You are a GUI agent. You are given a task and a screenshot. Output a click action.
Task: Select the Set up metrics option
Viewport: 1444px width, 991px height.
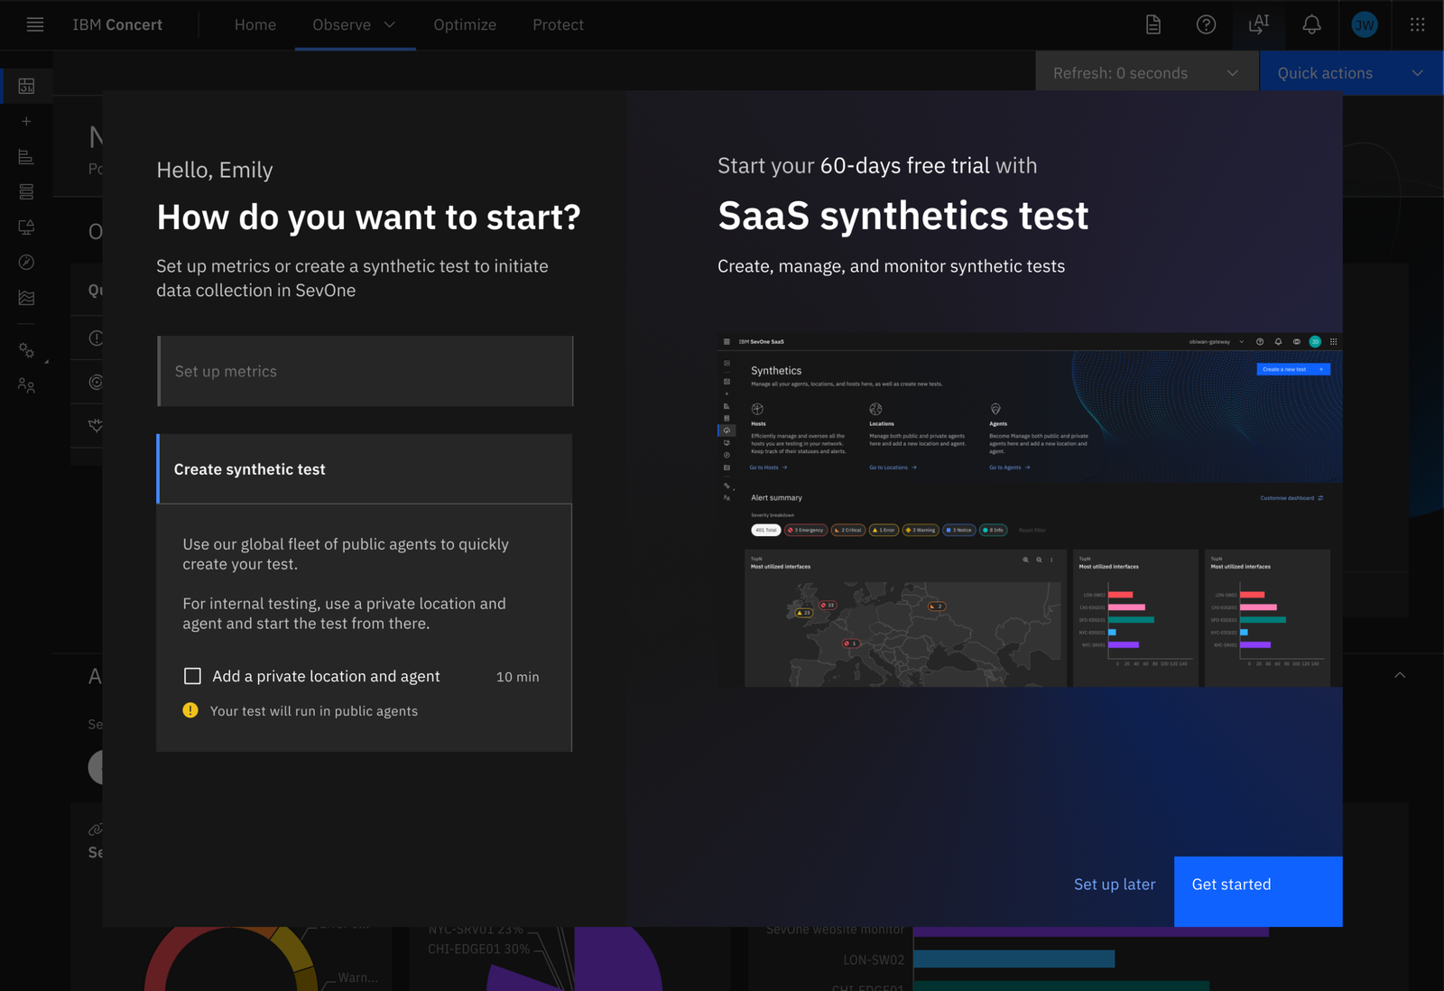[365, 371]
